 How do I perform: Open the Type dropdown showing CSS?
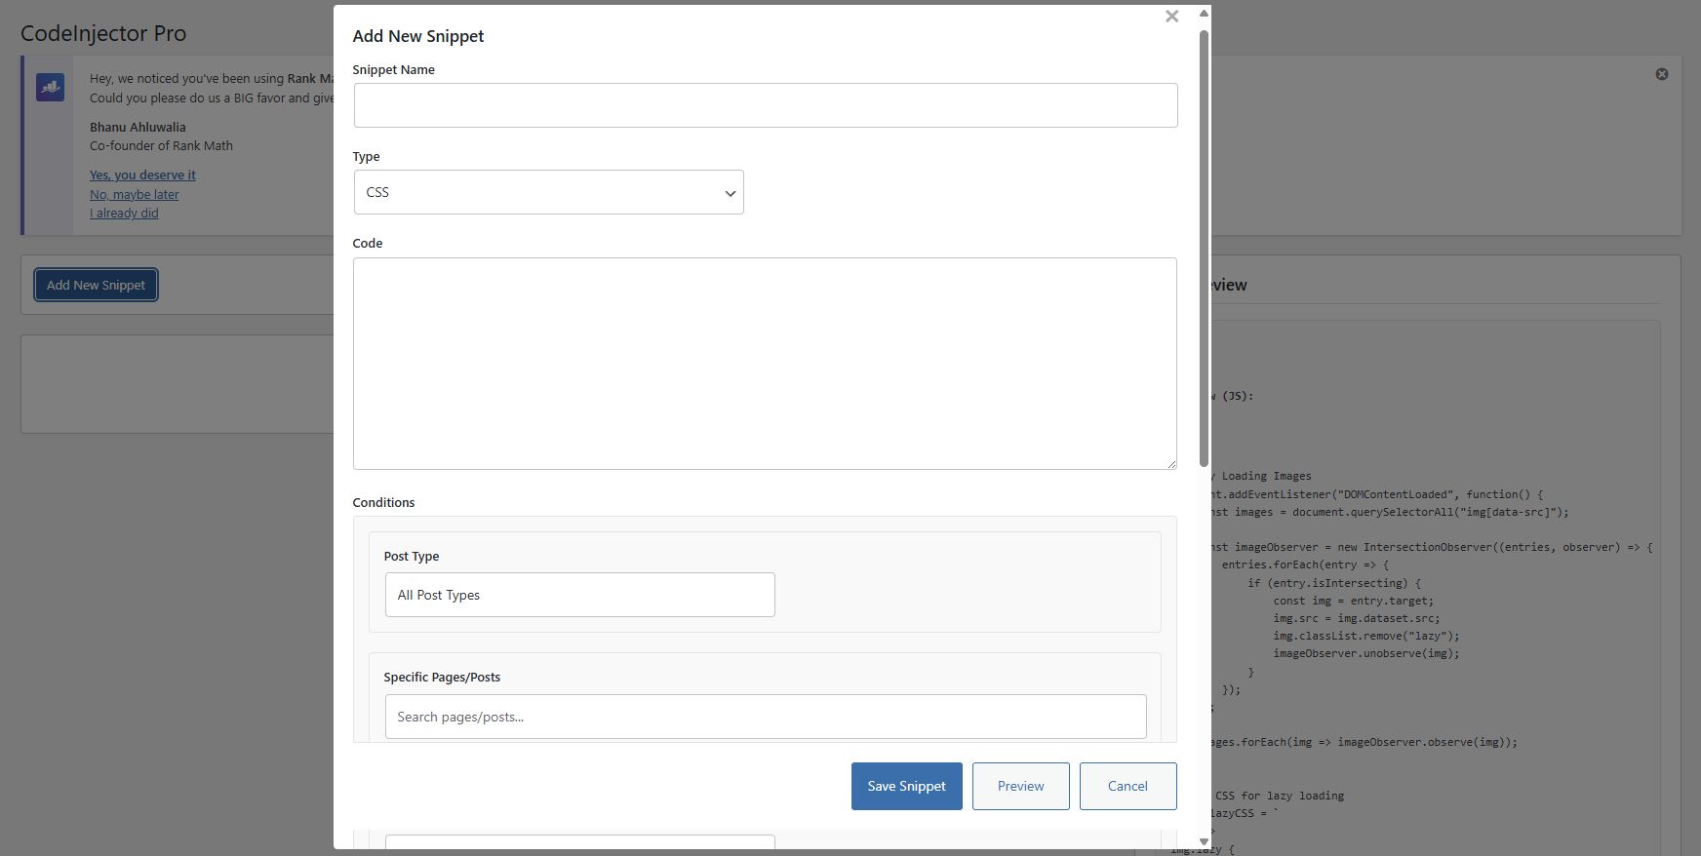(x=548, y=192)
